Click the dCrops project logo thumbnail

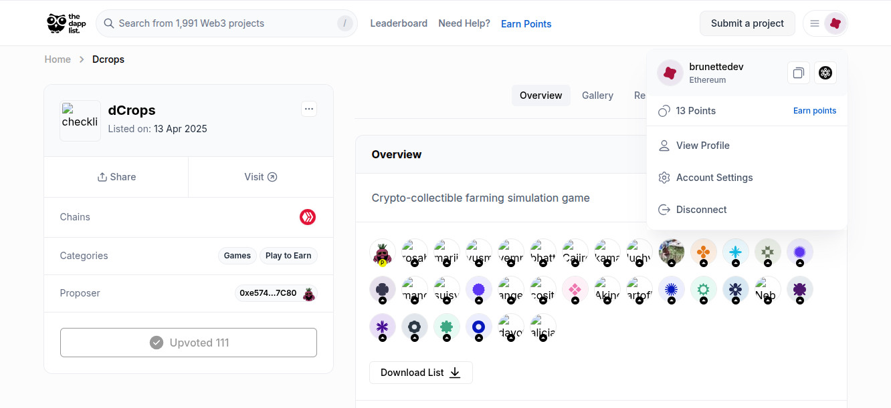[80, 121]
